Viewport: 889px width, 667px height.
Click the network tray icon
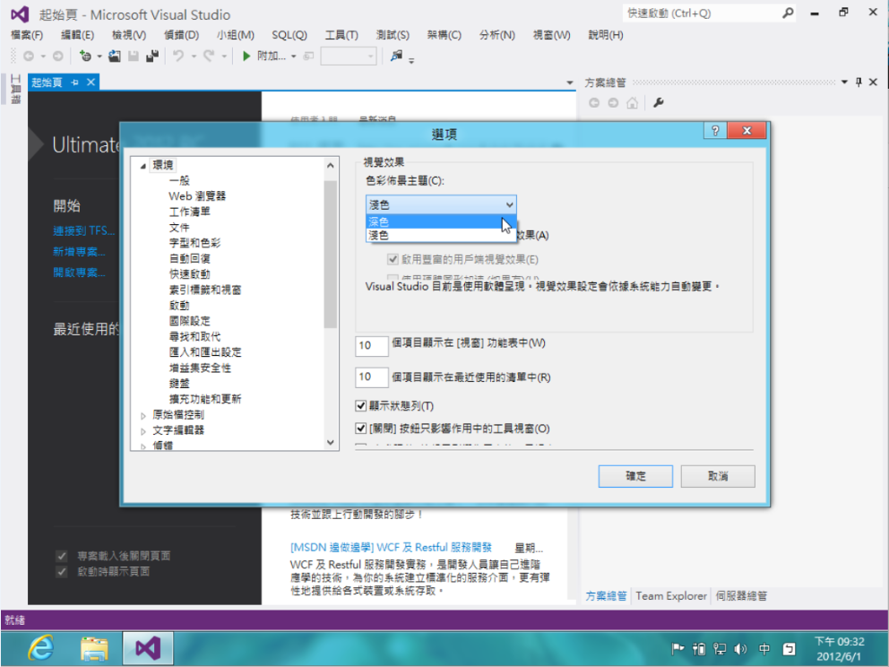pos(720,649)
